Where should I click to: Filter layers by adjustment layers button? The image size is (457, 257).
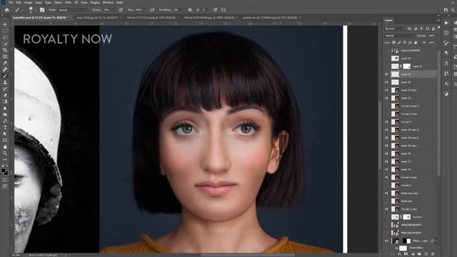pyautogui.click(x=416, y=29)
